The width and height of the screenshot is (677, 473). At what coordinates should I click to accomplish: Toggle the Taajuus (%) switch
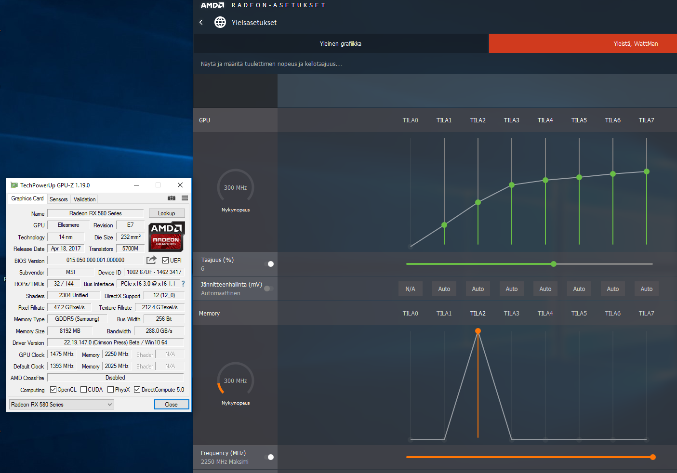click(x=269, y=264)
